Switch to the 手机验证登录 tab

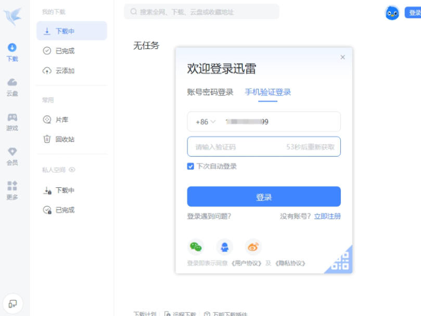(267, 92)
